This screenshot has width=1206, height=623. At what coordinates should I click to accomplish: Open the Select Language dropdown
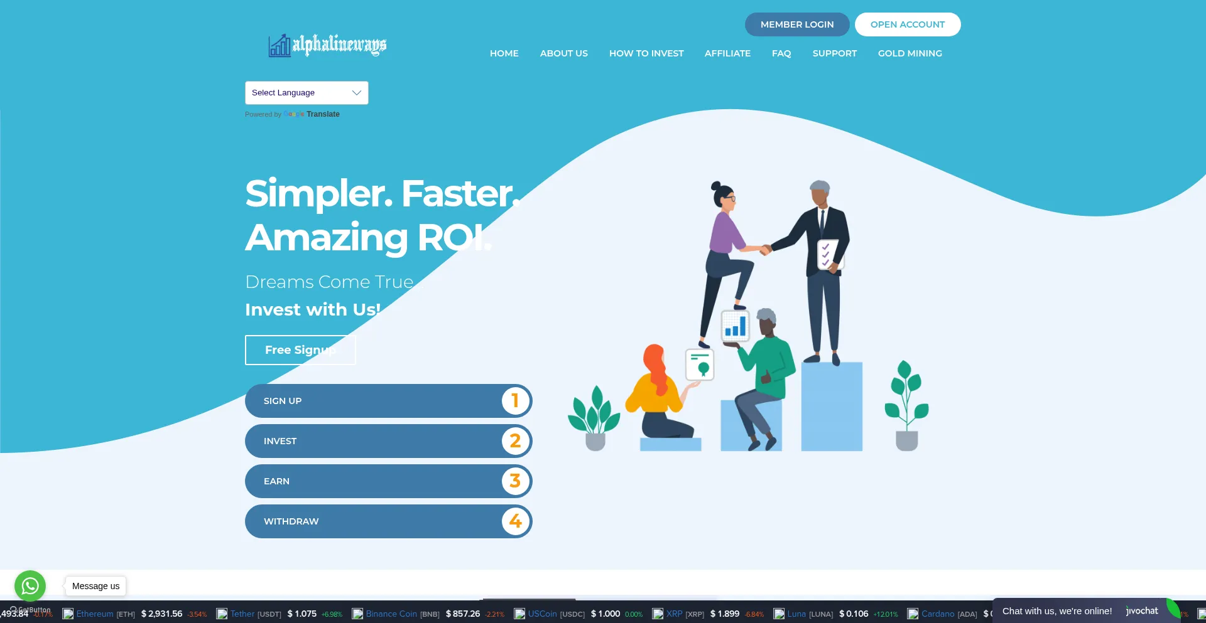307,92
